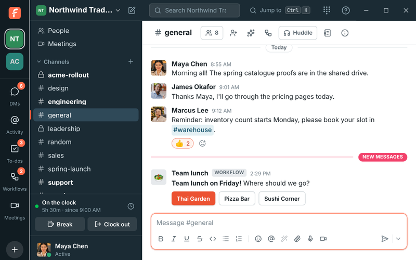Image resolution: width=416 pixels, height=260 pixels.
Task: Open the design channel
Action: click(86, 88)
